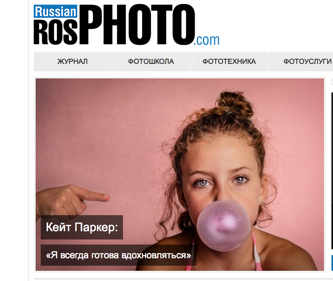Click arrow separator after ЖУРНАЛ
333x281 pixels.
[114, 62]
